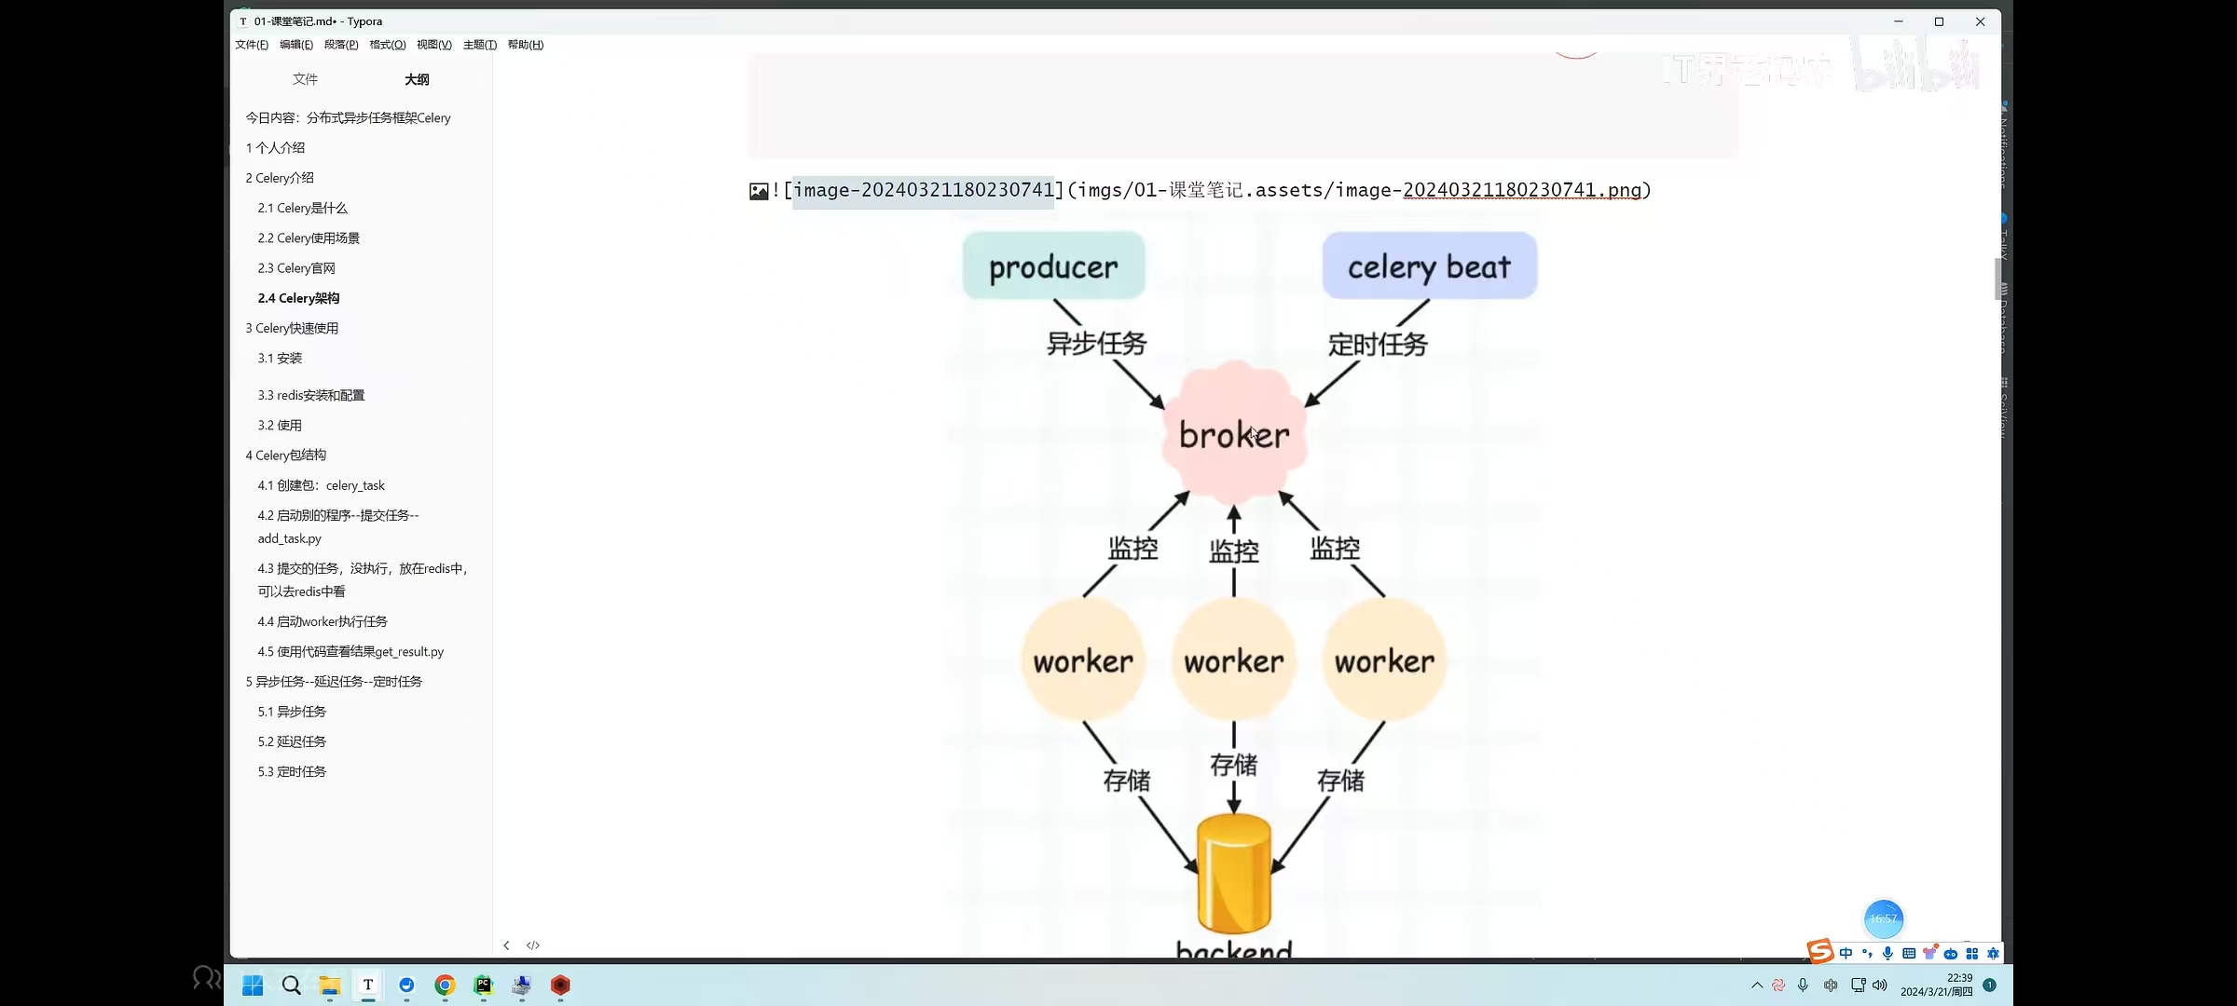This screenshot has height=1006, width=2237.
Task: Go to outline heading 5.2 延迟任务
Action: [x=292, y=741]
